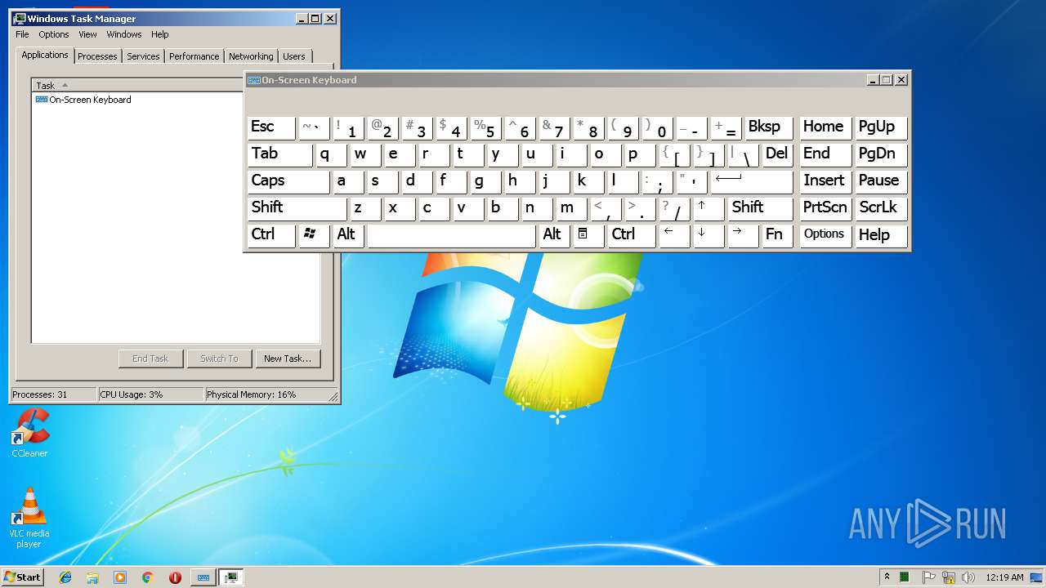The width and height of the screenshot is (1046, 588).
Task: Toggle the left Shift key
Action: point(297,208)
